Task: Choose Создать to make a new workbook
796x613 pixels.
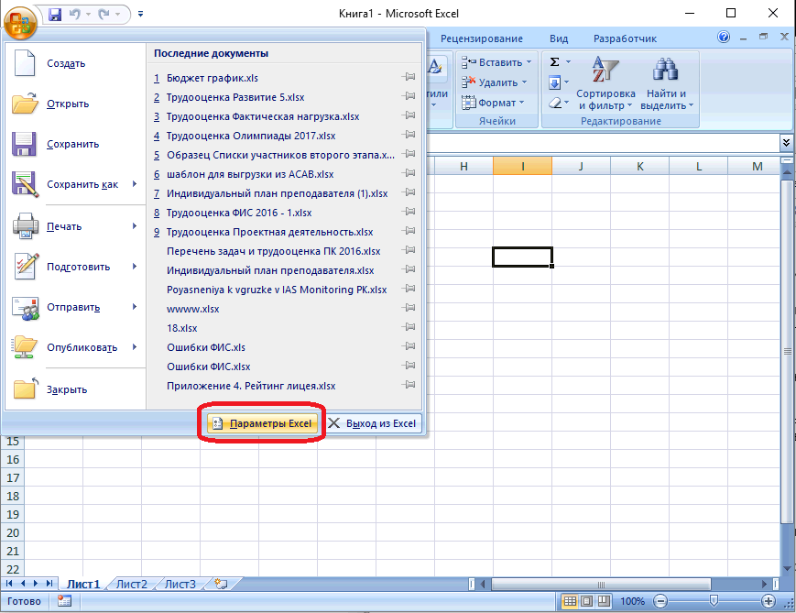Action: coord(76,63)
